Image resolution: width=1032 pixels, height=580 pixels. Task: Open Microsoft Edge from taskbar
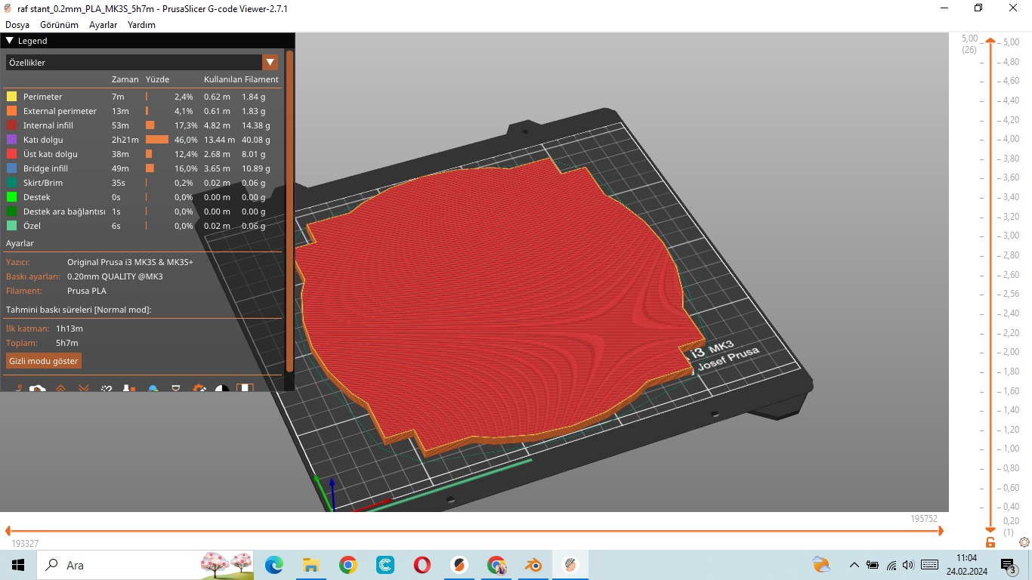pyautogui.click(x=273, y=565)
